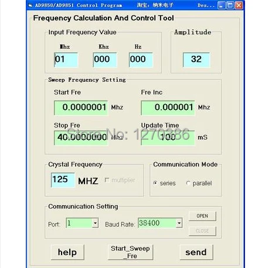Screen dimensions: 255x268
Task: Click the Start Fre field
Action: click(81, 108)
